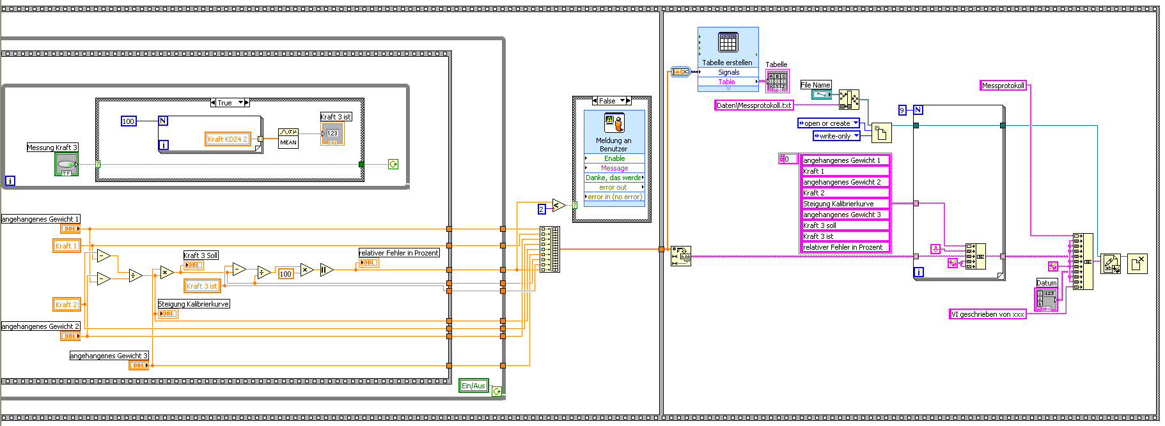The width and height of the screenshot is (1165, 426).
Task: Click the large Concatenate Strings node near Datum
Action: 1083,261
